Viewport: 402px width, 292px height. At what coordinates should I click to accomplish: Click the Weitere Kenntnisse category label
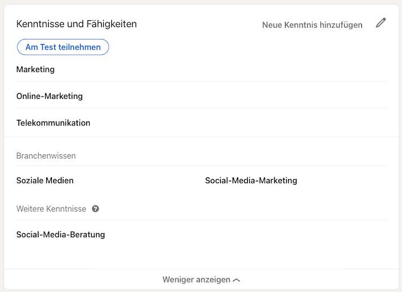pos(51,209)
